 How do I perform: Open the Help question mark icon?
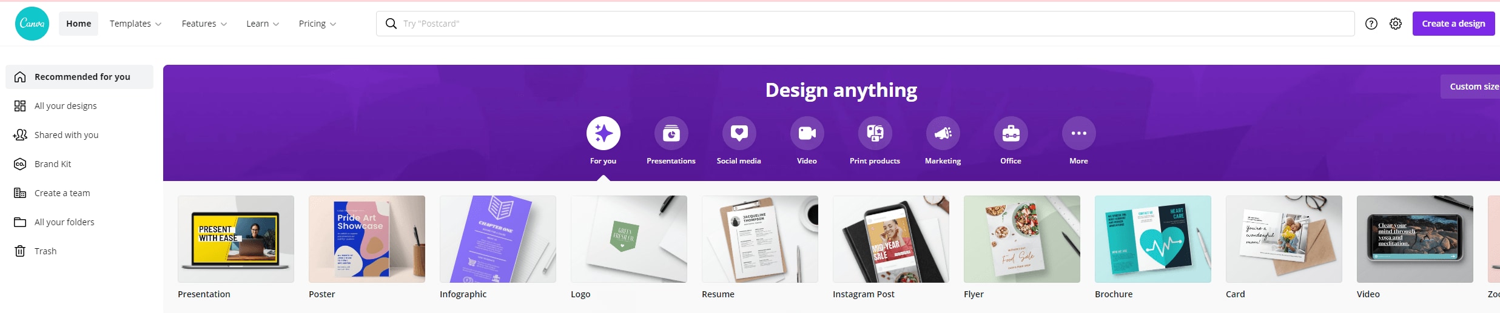coord(1371,24)
